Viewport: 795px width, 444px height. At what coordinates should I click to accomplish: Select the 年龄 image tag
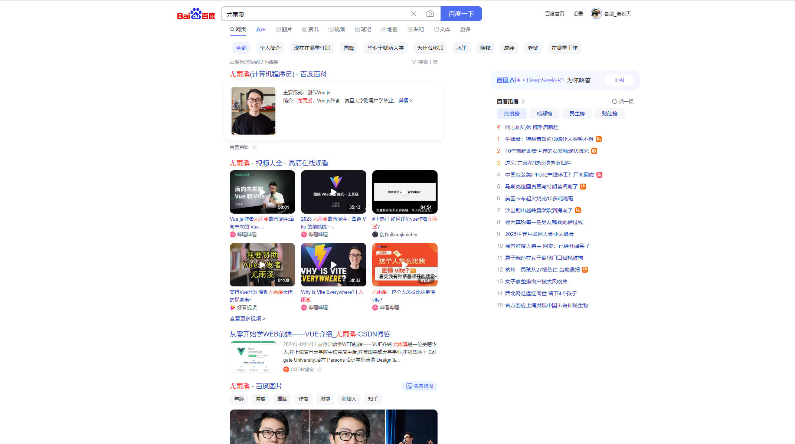[239, 399]
